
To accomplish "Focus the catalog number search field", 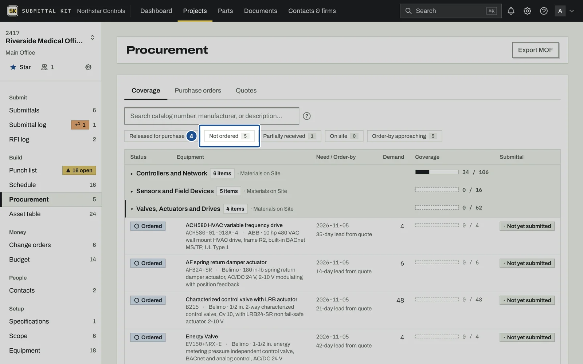I will tap(212, 116).
